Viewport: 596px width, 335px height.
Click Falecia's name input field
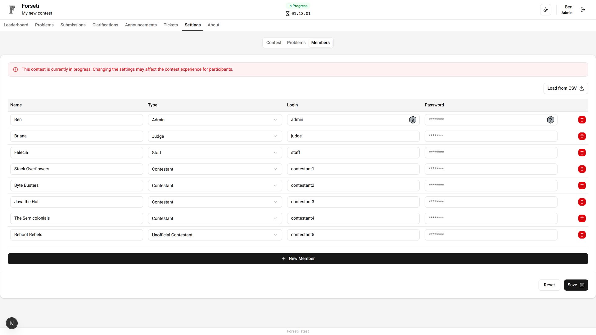click(76, 152)
